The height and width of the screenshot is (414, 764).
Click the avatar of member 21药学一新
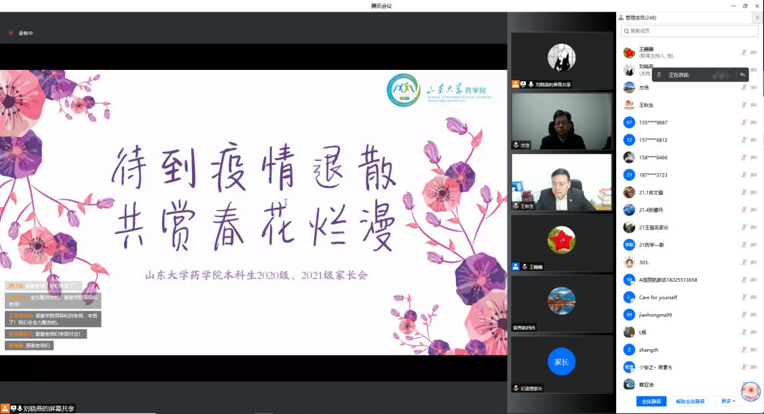pos(629,245)
